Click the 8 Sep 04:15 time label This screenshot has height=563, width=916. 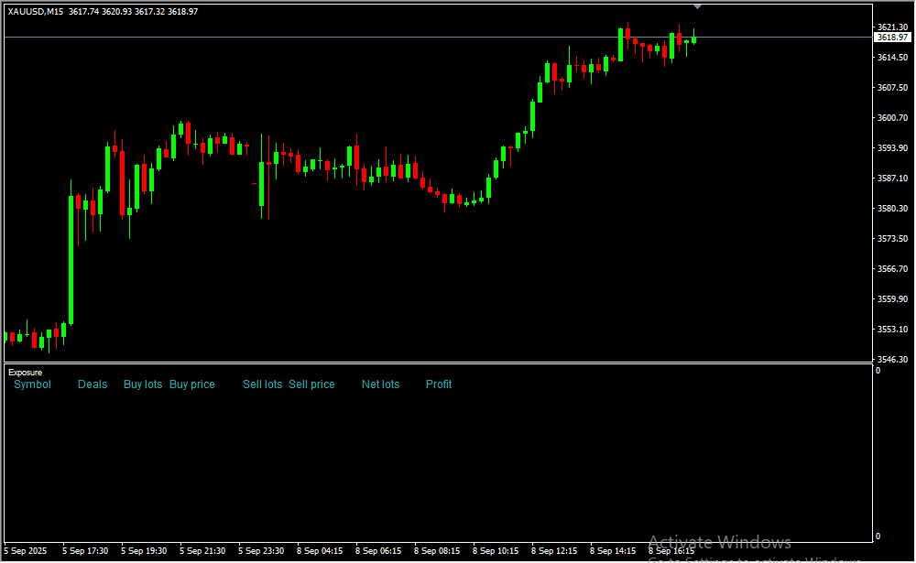point(320,551)
